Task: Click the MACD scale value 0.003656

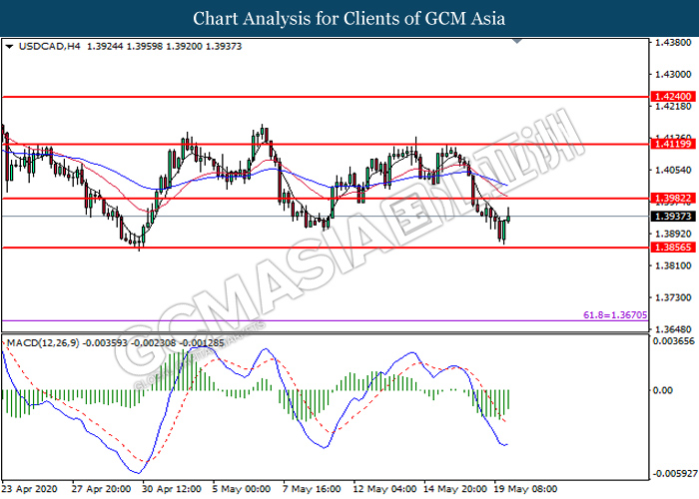Action: (674, 341)
